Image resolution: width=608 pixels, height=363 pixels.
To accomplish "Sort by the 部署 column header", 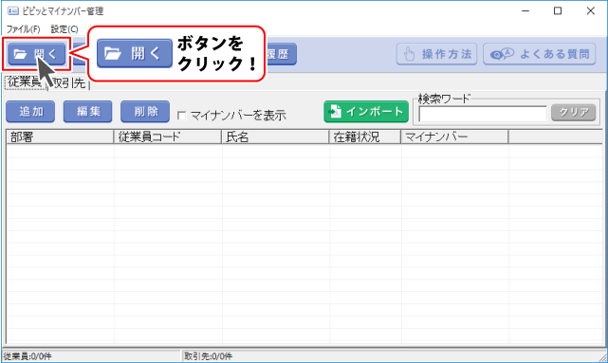I will [60, 136].
